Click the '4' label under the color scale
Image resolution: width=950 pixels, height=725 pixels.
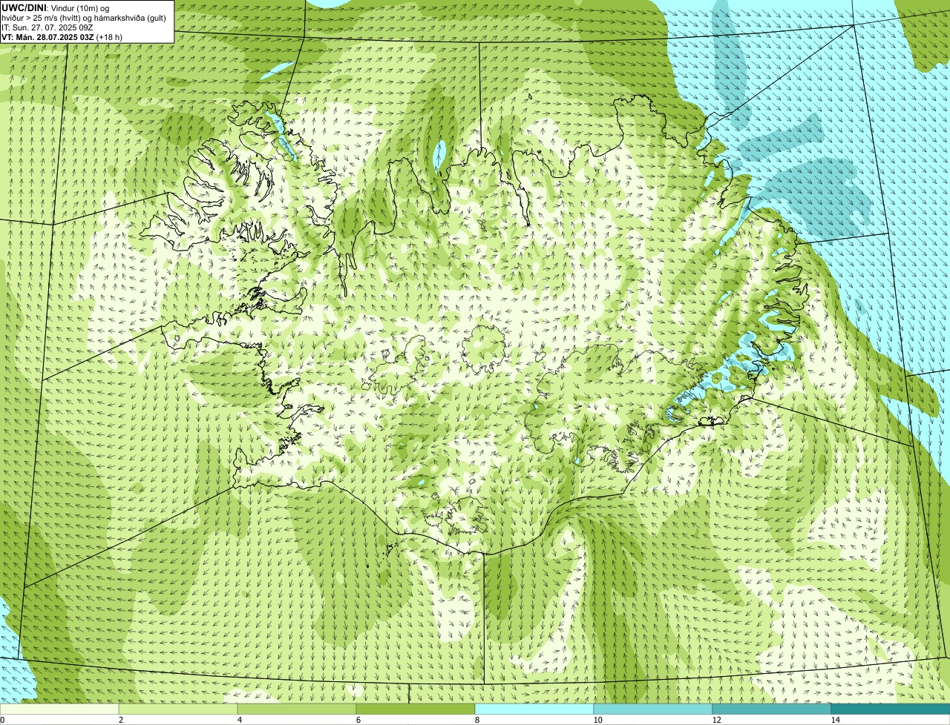pyautogui.click(x=239, y=720)
